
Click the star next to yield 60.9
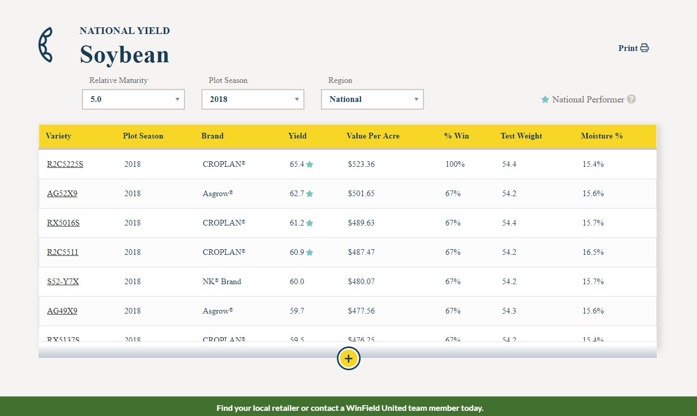click(x=310, y=253)
